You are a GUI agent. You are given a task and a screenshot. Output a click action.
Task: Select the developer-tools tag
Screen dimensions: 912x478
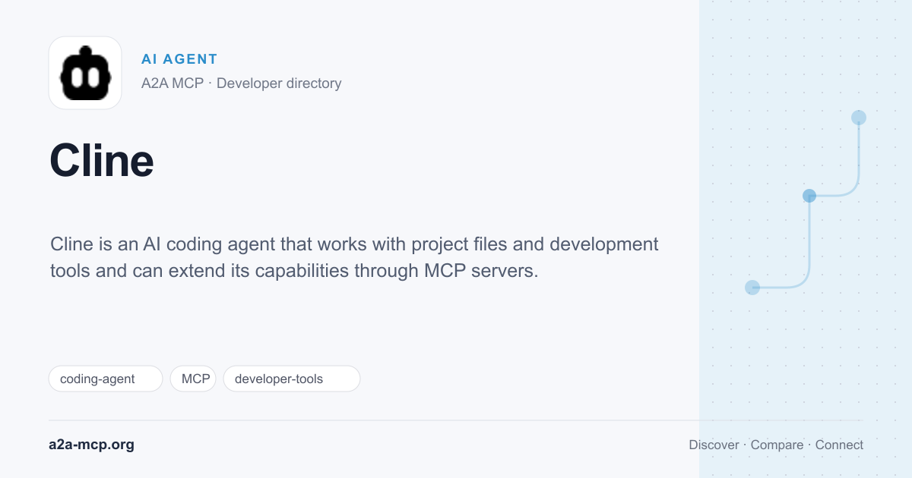(291, 379)
